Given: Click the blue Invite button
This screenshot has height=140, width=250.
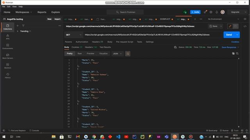Looking at the screenshot, I should (195, 12).
